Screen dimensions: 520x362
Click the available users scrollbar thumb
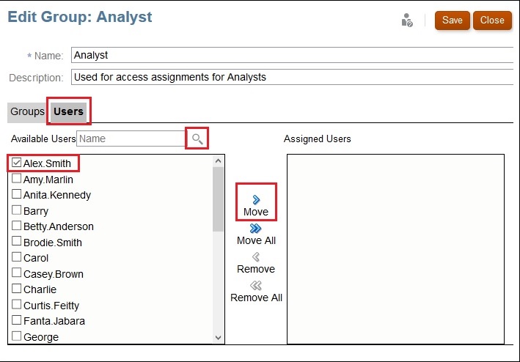point(219,199)
